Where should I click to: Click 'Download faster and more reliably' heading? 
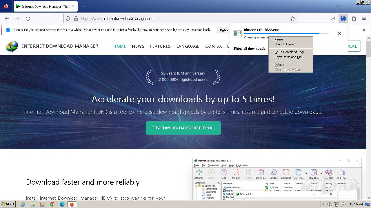click(x=83, y=182)
